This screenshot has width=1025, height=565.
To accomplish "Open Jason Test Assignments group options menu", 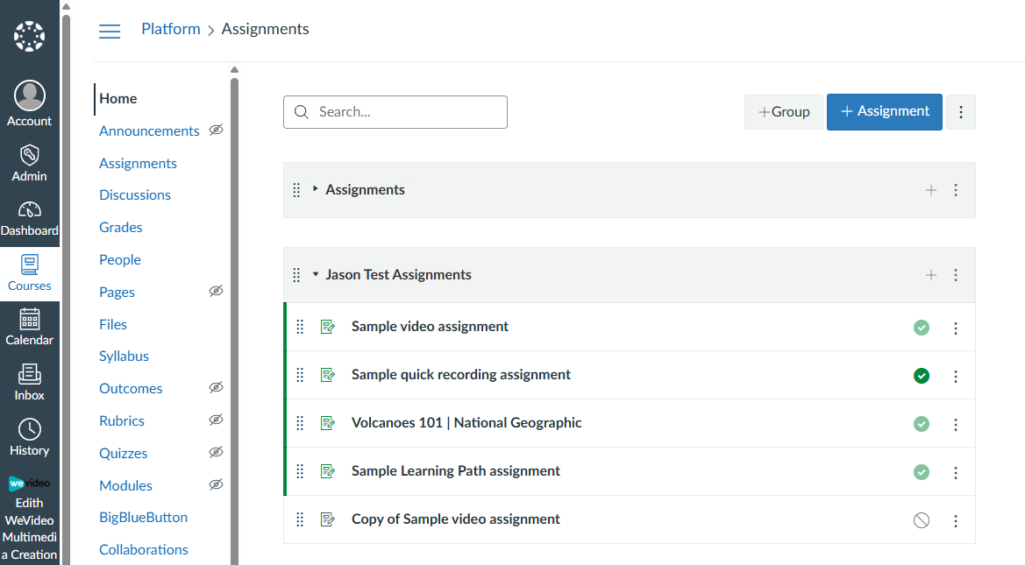I will 956,275.
